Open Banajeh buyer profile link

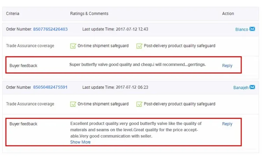[241, 88]
